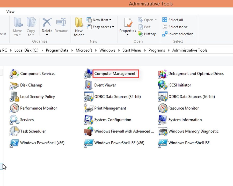Expand the Properties dropdown arrow
Image resolution: width=233 pixels, height=186 pixels.
(127, 35)
